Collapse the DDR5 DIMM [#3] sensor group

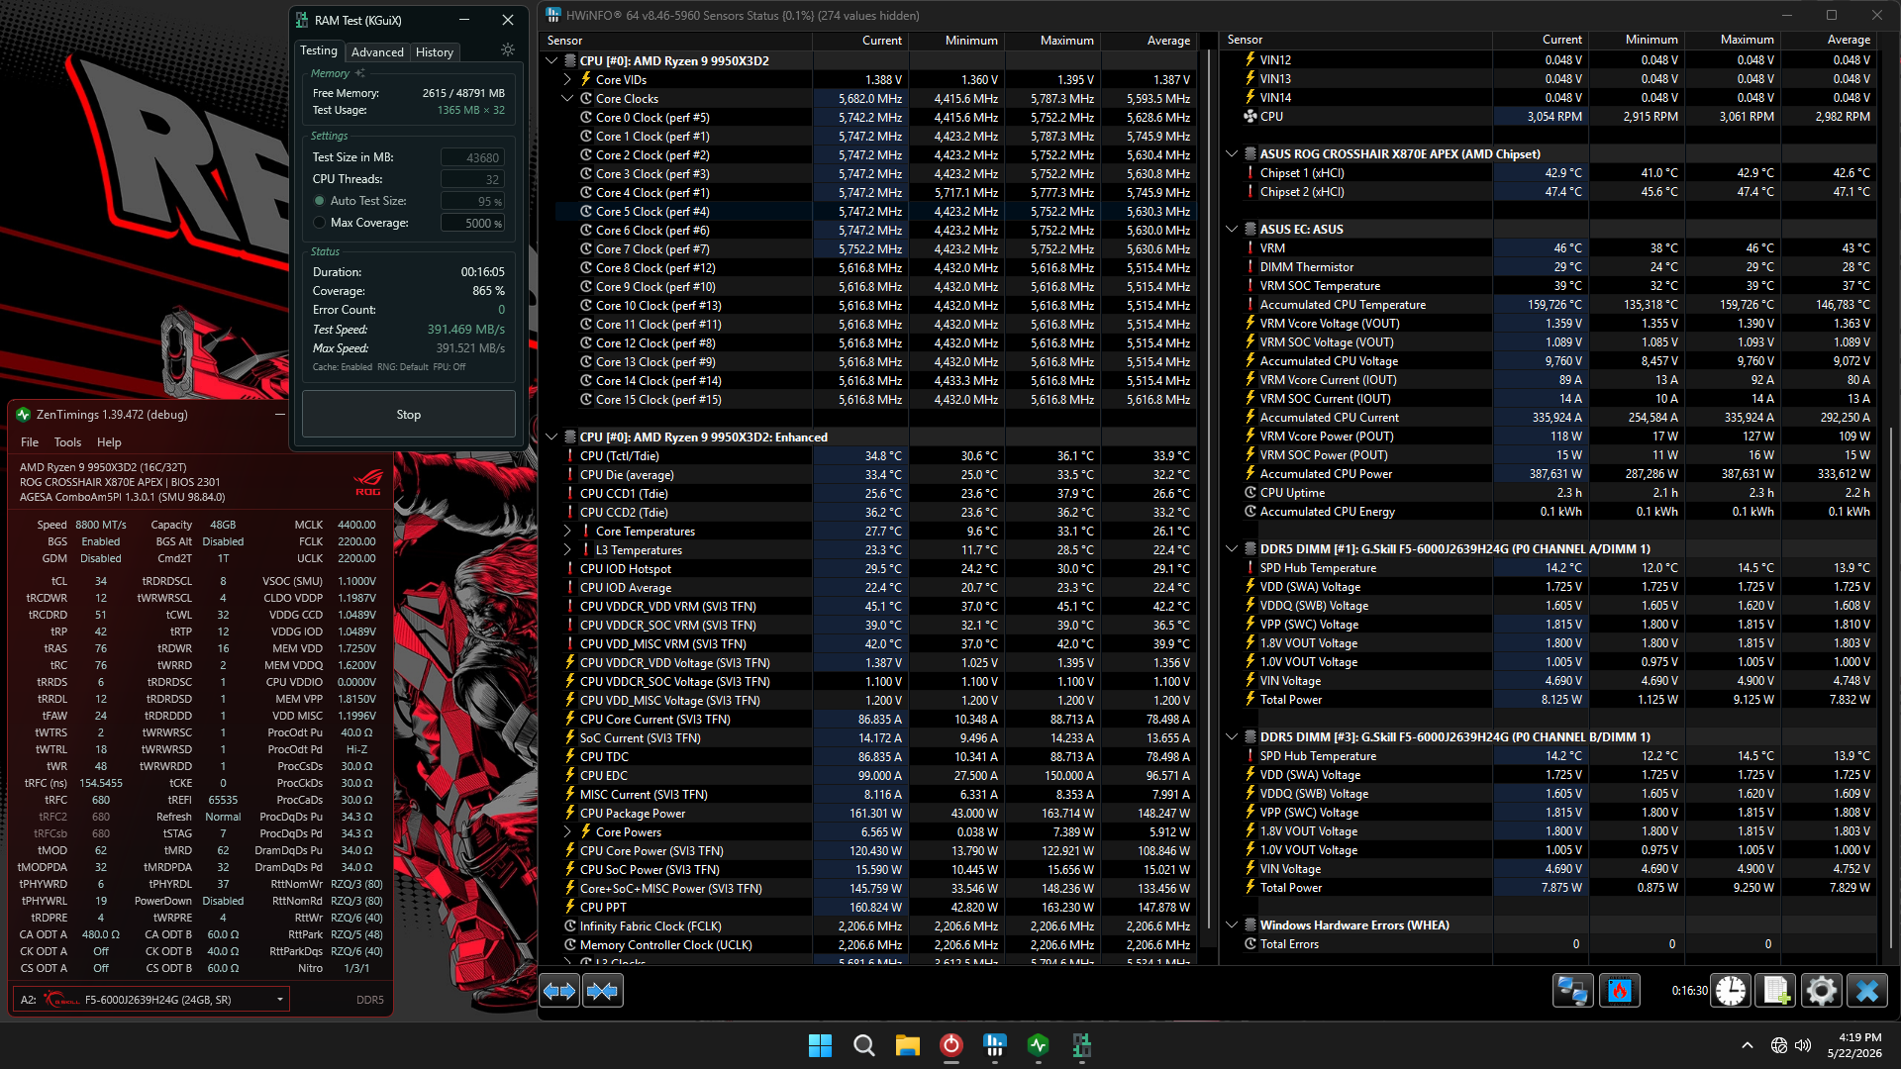point(1232,737)
